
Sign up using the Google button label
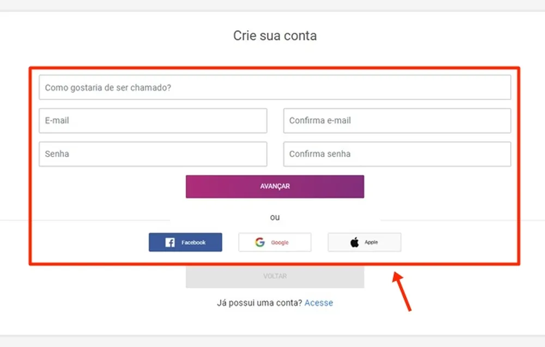pos(280,243)
